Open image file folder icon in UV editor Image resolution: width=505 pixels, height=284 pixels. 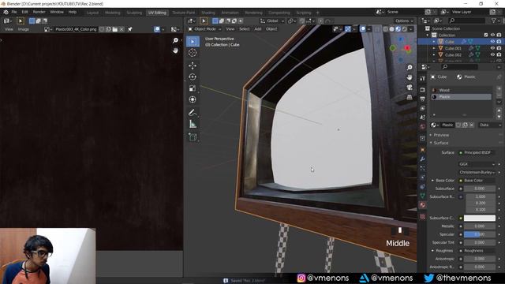pyautogui.click(x=115, y=29)
